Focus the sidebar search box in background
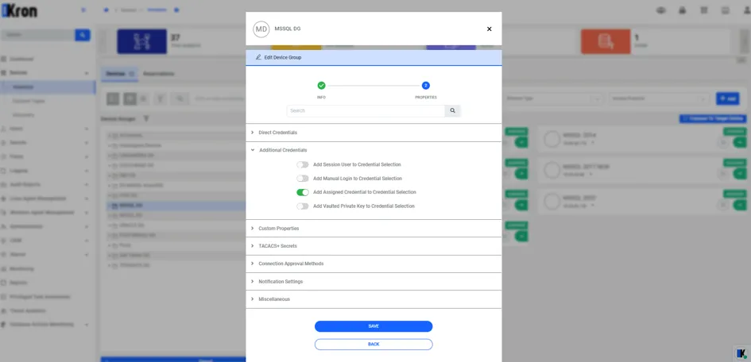751x362 pixels. [x=38, y=35]
